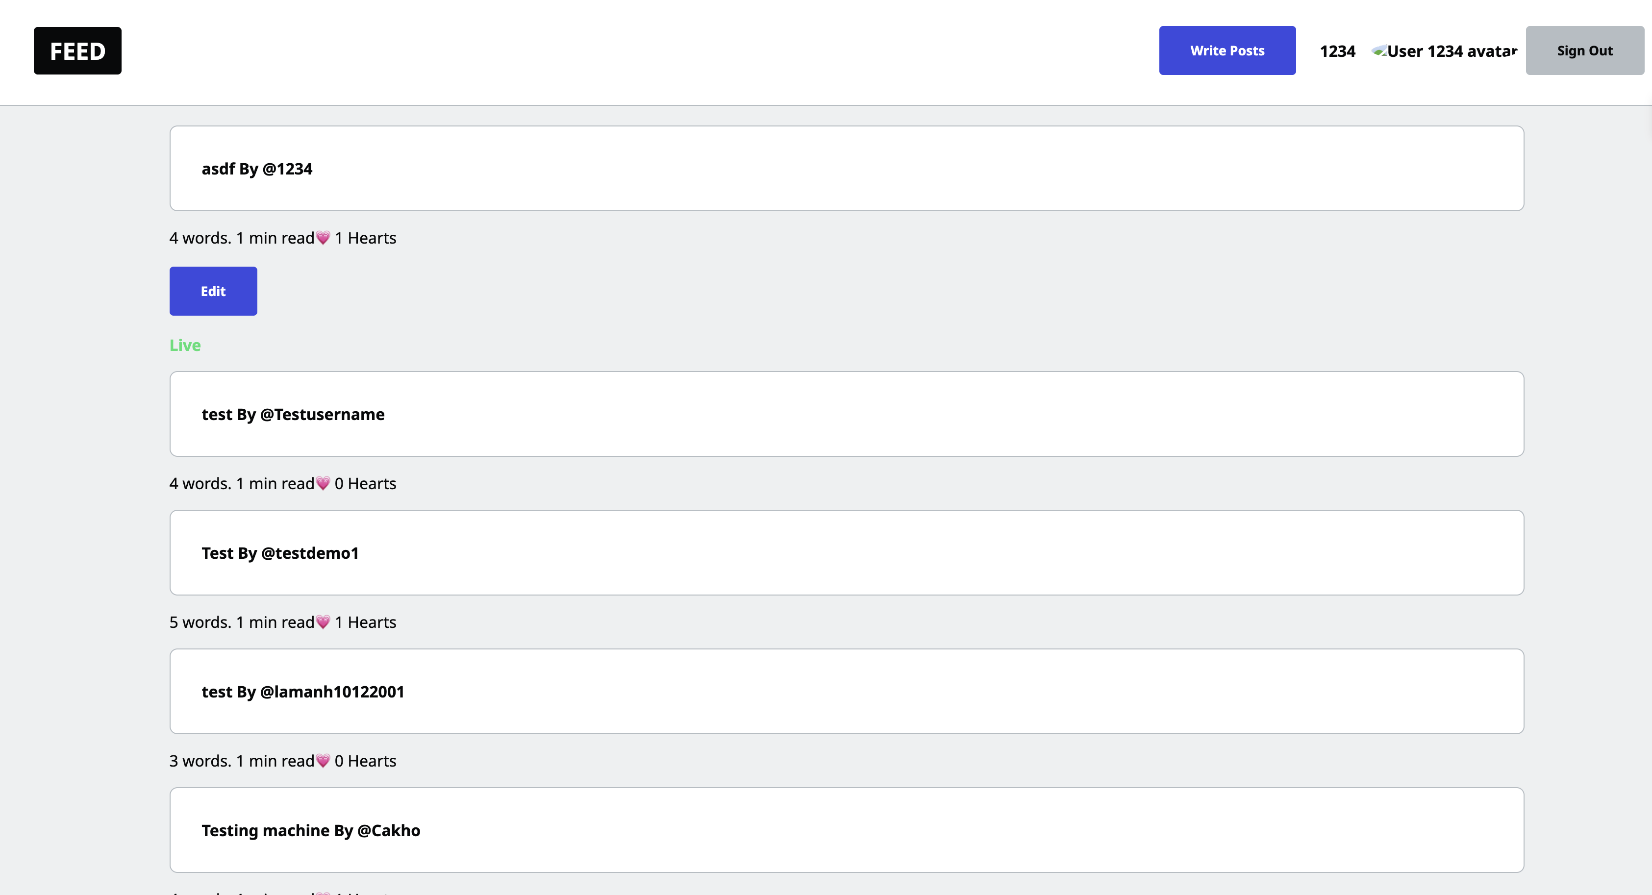Image resolution: width=1652 pixels, height=895 pixels.
Task: Click '1 Hearts' text under asdf post
Action: coord(366,238)
